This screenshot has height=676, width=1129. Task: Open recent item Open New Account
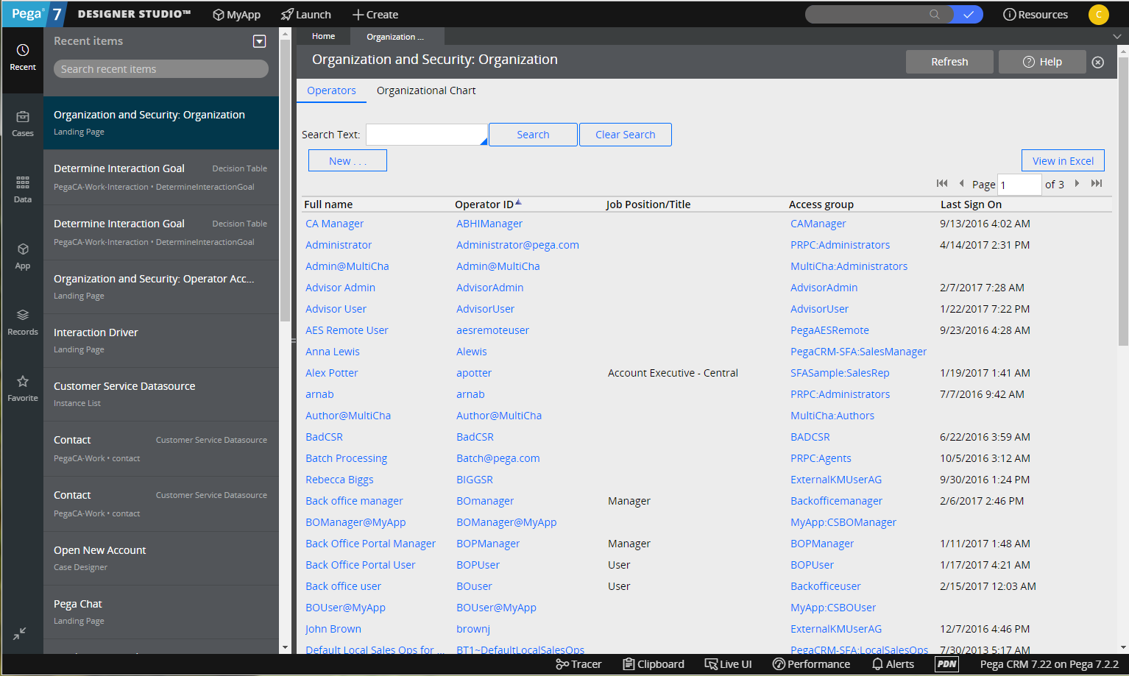161,558
